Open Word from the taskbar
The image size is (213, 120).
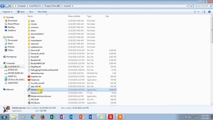[91, 117]
